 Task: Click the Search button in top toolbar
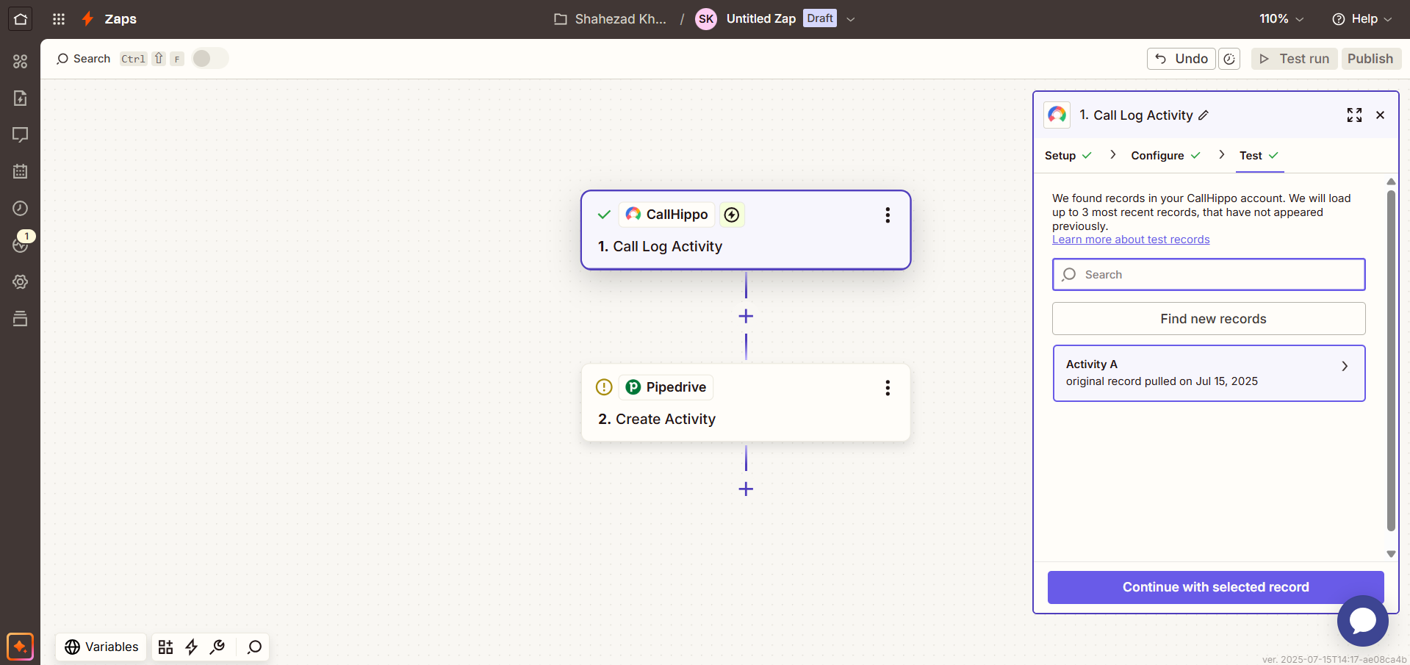(83, 59)
